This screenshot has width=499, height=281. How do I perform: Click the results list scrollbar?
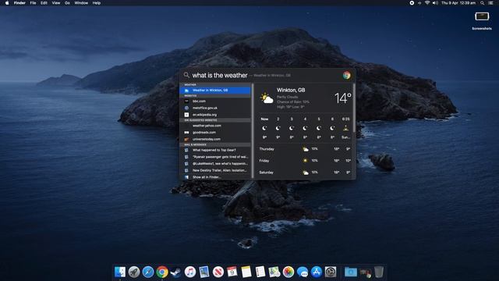point(253,130)
